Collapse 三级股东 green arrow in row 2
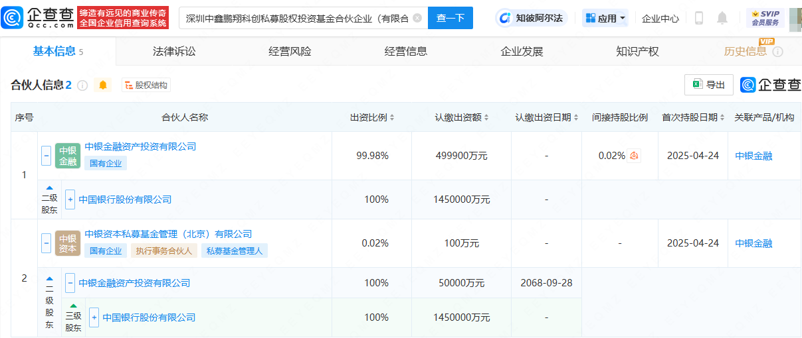Viewport: 802px width, 338px height. click(x=73, y=306)
